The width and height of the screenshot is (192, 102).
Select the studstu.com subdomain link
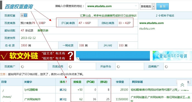[147, 28]
